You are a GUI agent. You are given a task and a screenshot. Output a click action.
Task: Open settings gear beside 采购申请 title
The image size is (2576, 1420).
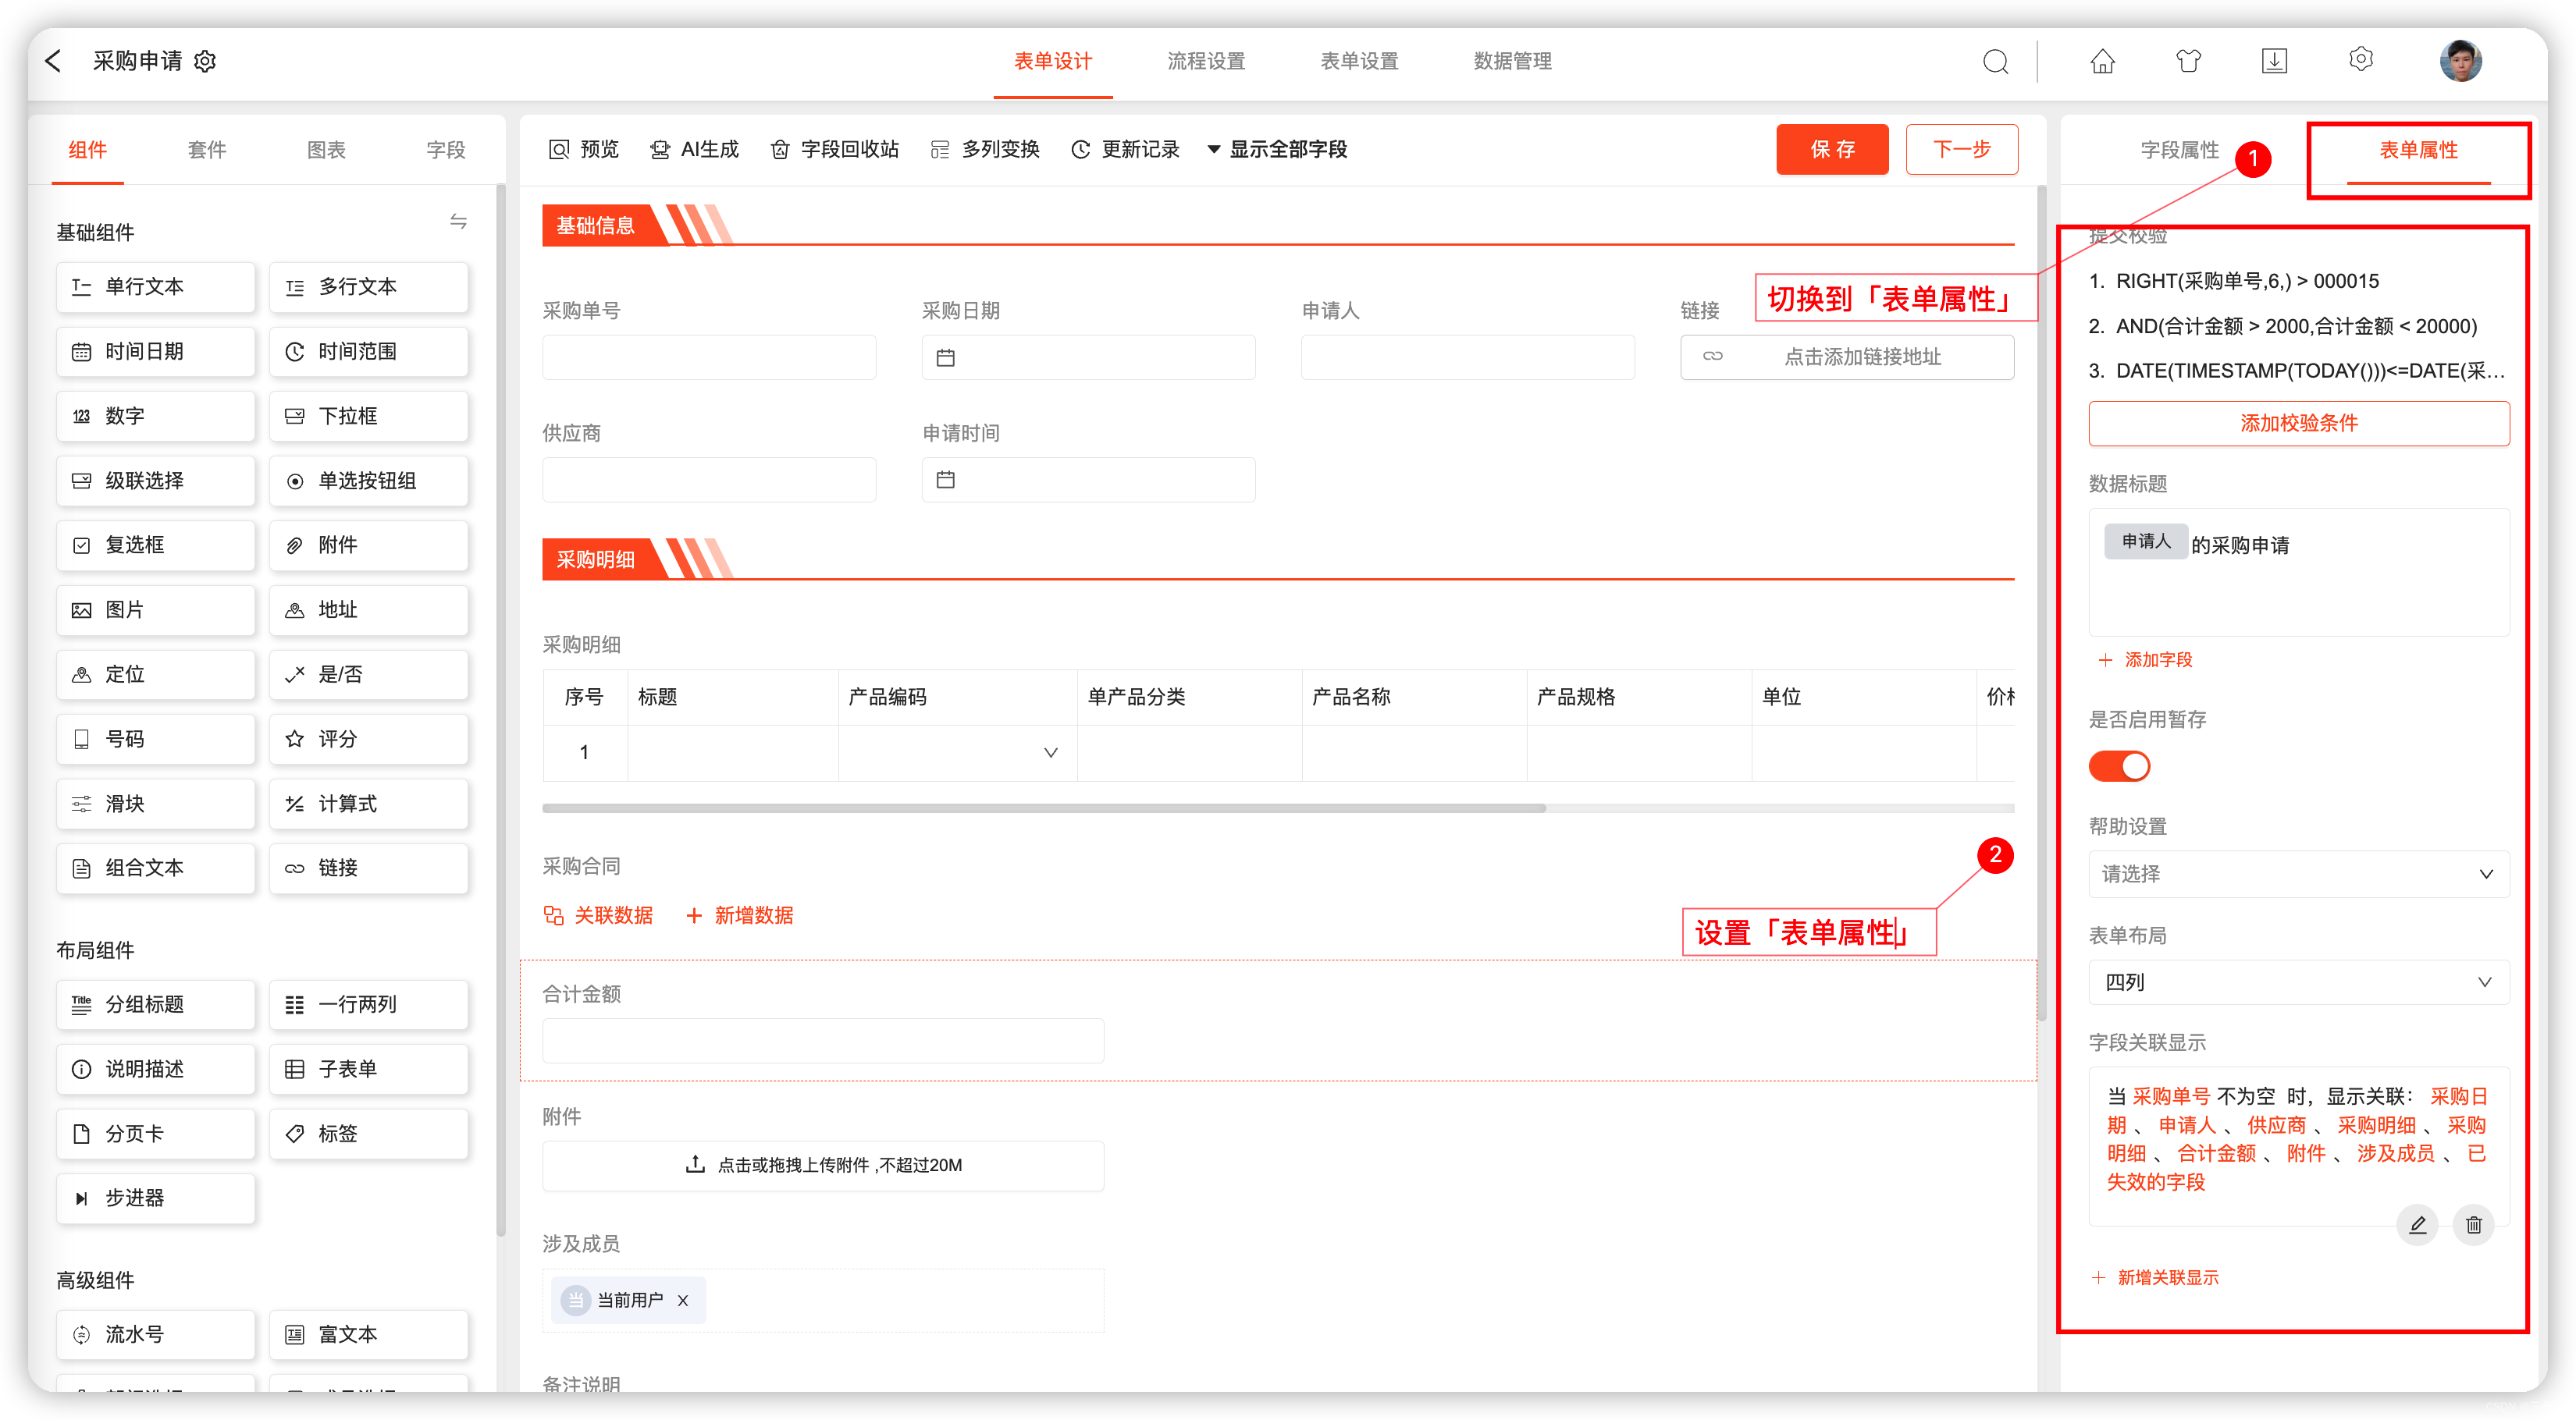coord(205,62)
